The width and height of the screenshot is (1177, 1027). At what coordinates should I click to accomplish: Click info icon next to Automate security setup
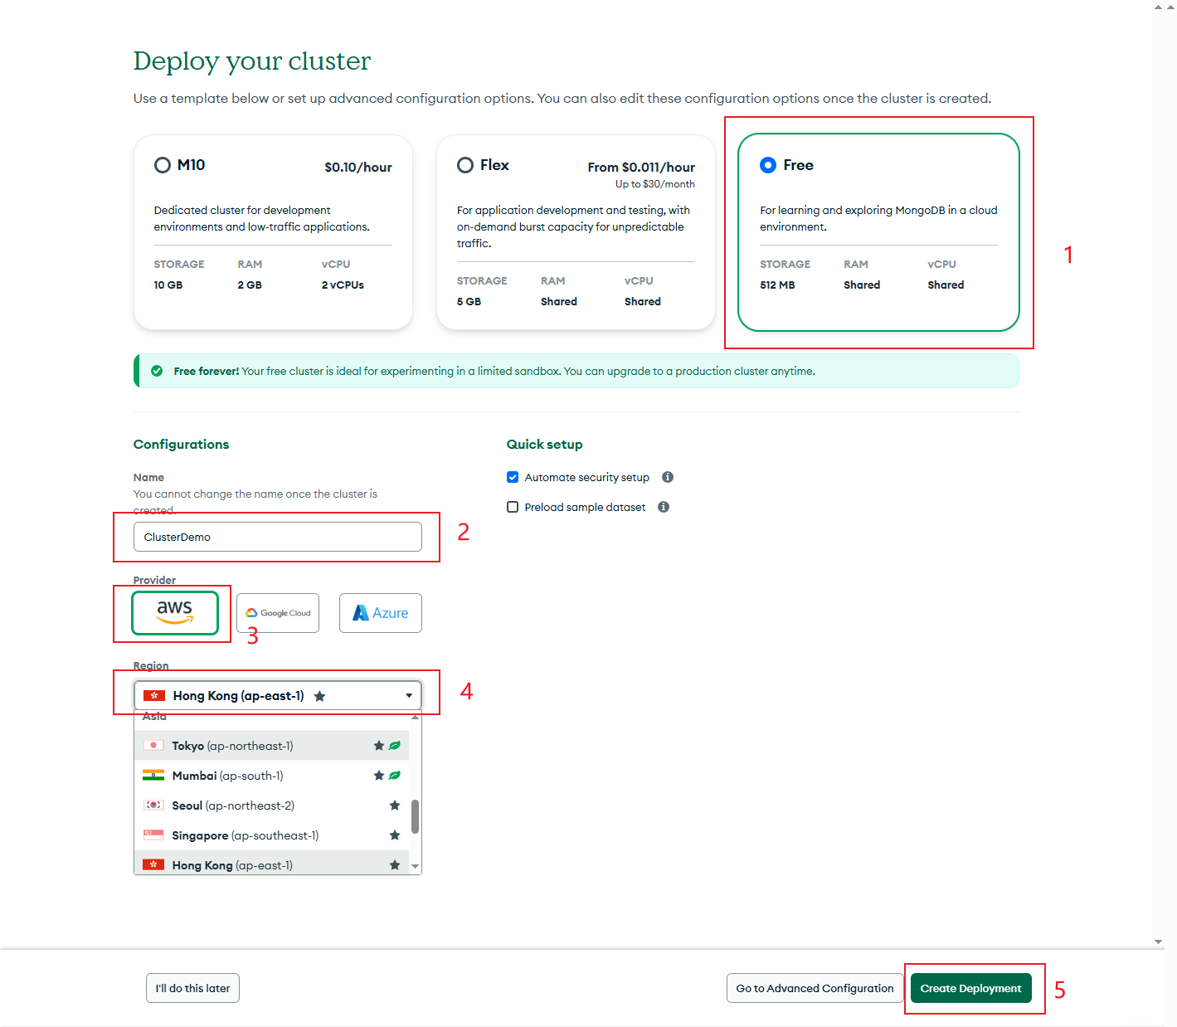click(x=668, y=477)
